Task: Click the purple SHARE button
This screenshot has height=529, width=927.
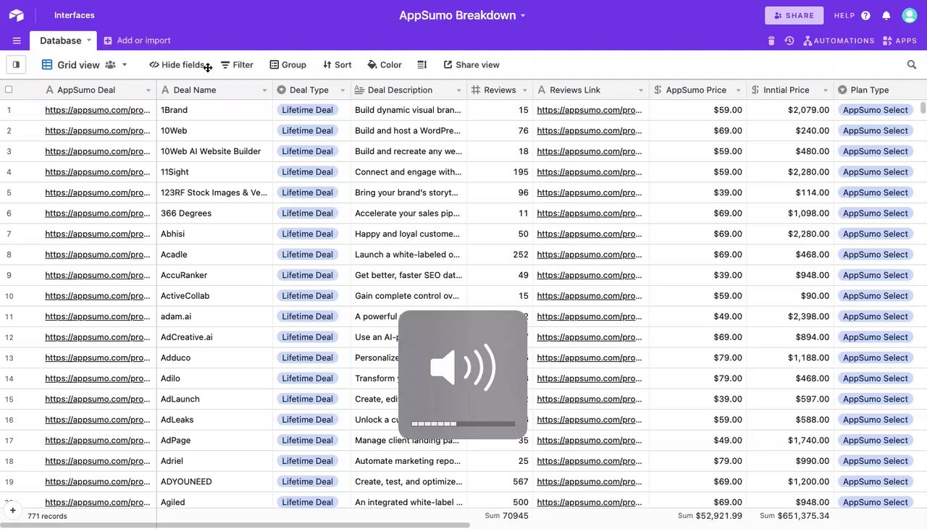Action: pos(794,15)
